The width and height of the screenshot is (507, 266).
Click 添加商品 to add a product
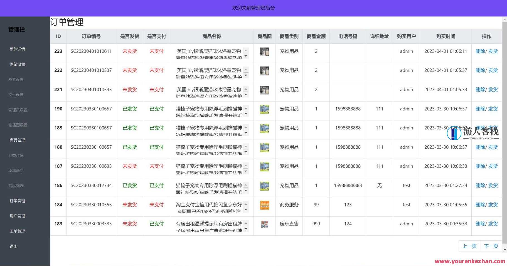[x=16, y=170]
